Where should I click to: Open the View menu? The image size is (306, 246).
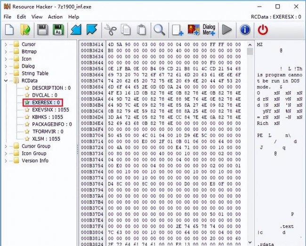pyautogui.click(x=37, y=17)
